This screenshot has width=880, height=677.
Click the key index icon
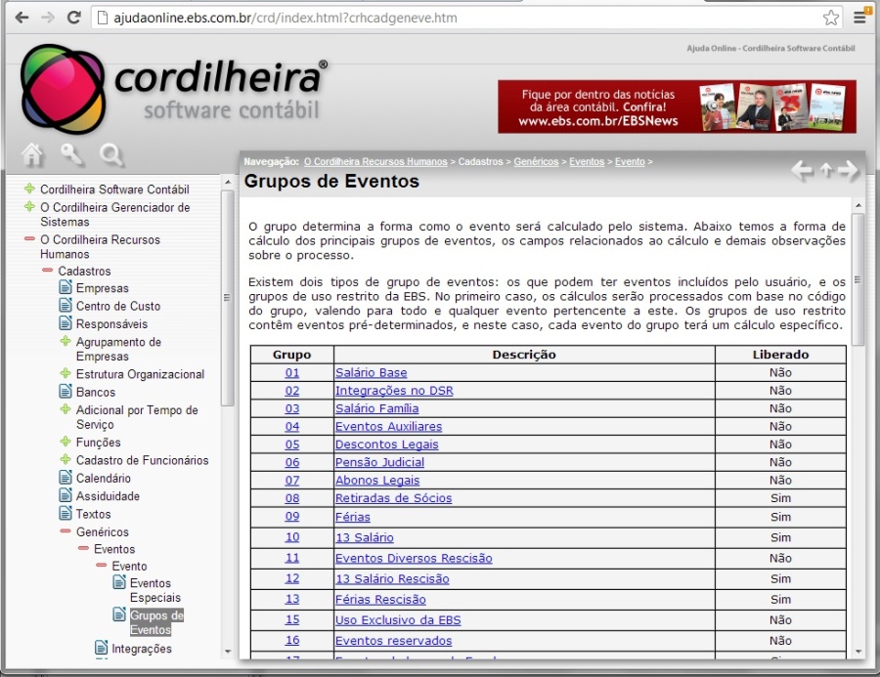click(x=71, y=154)
